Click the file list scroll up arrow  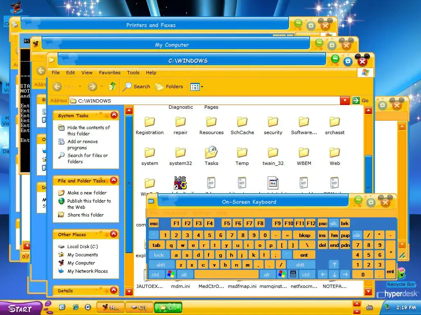368,110
